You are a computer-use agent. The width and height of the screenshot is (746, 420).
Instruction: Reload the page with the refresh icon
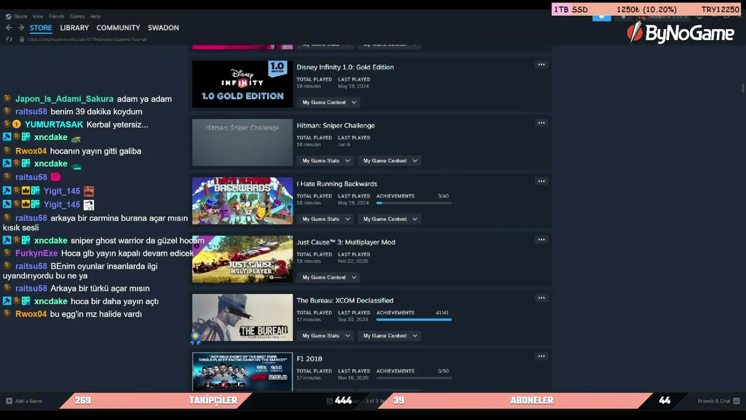[9, 39]
